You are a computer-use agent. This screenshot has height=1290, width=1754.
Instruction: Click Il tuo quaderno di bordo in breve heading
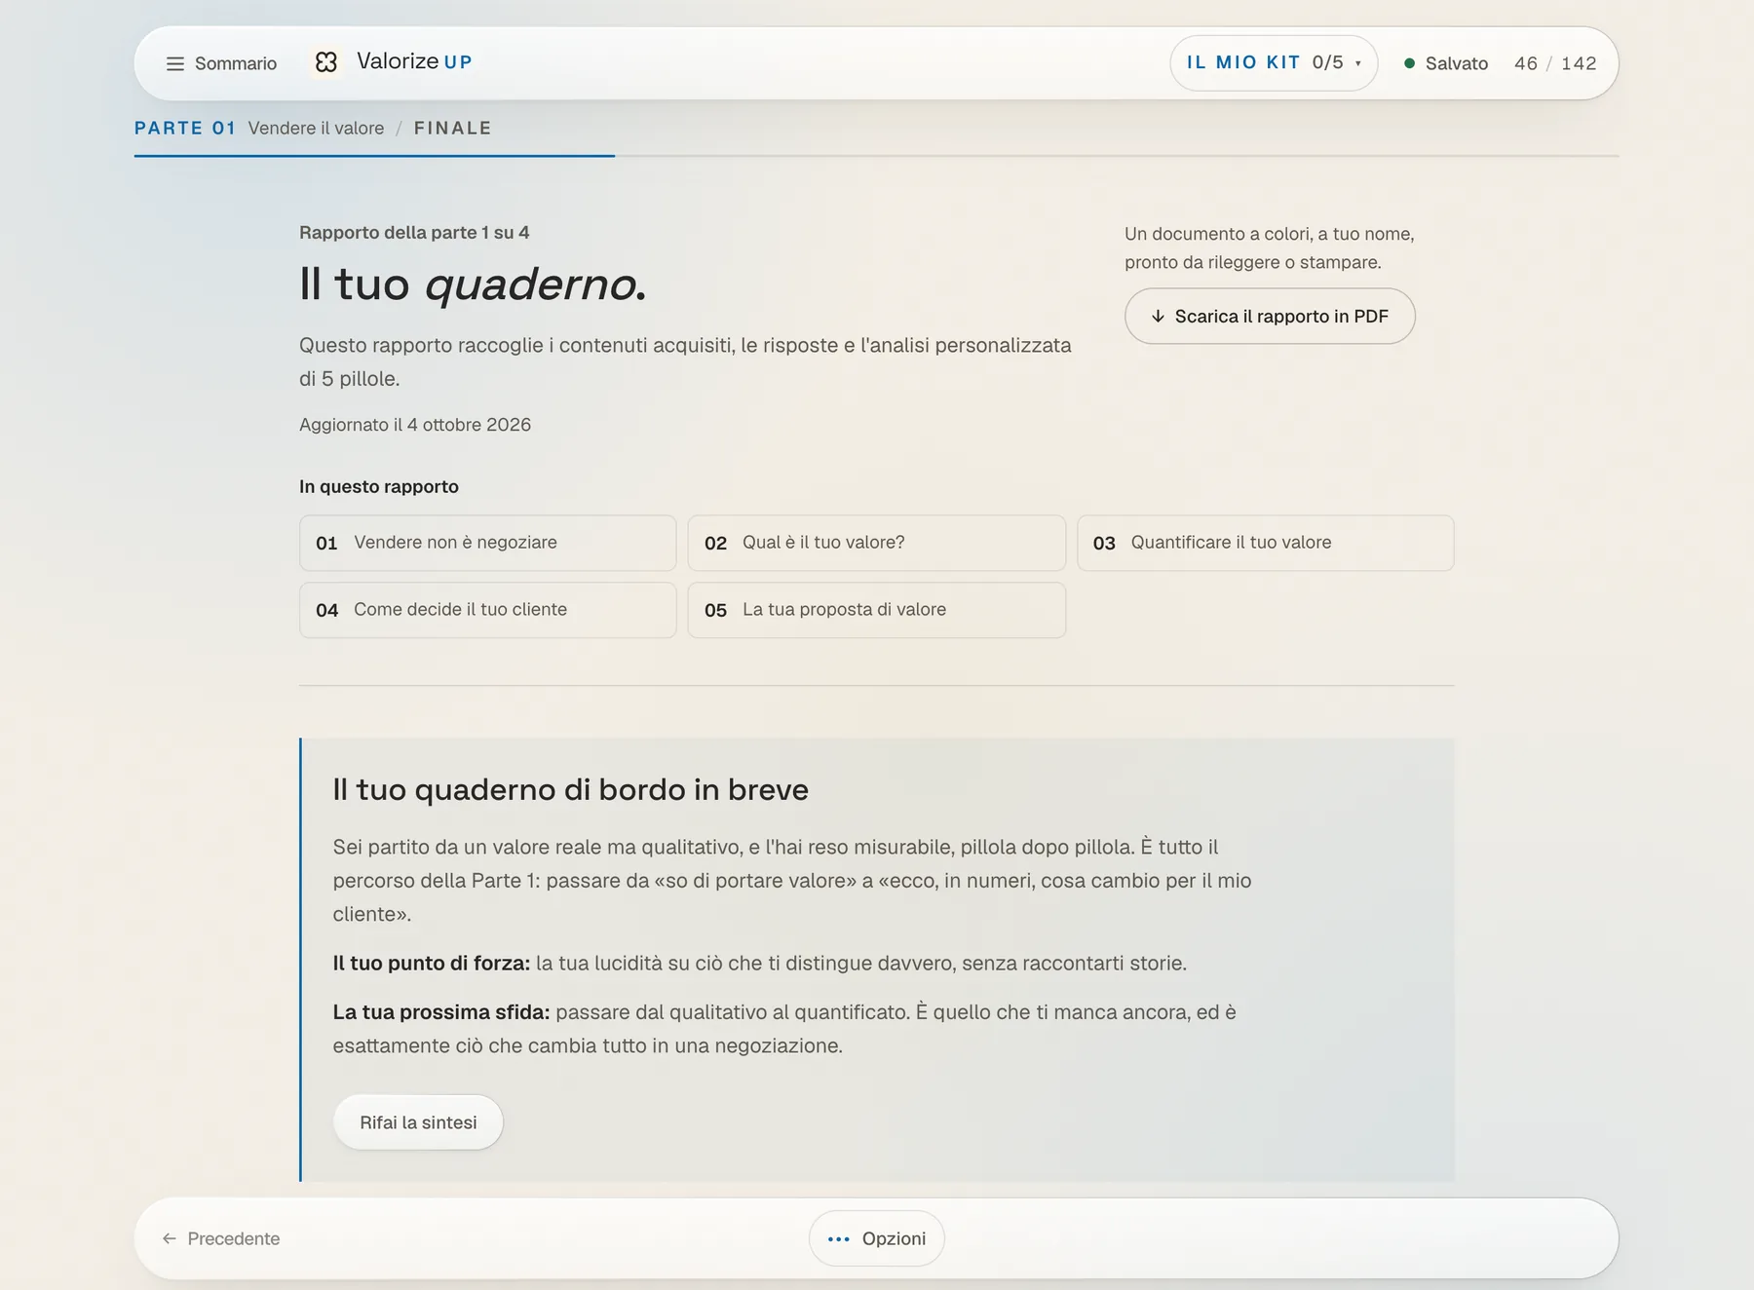570,789
